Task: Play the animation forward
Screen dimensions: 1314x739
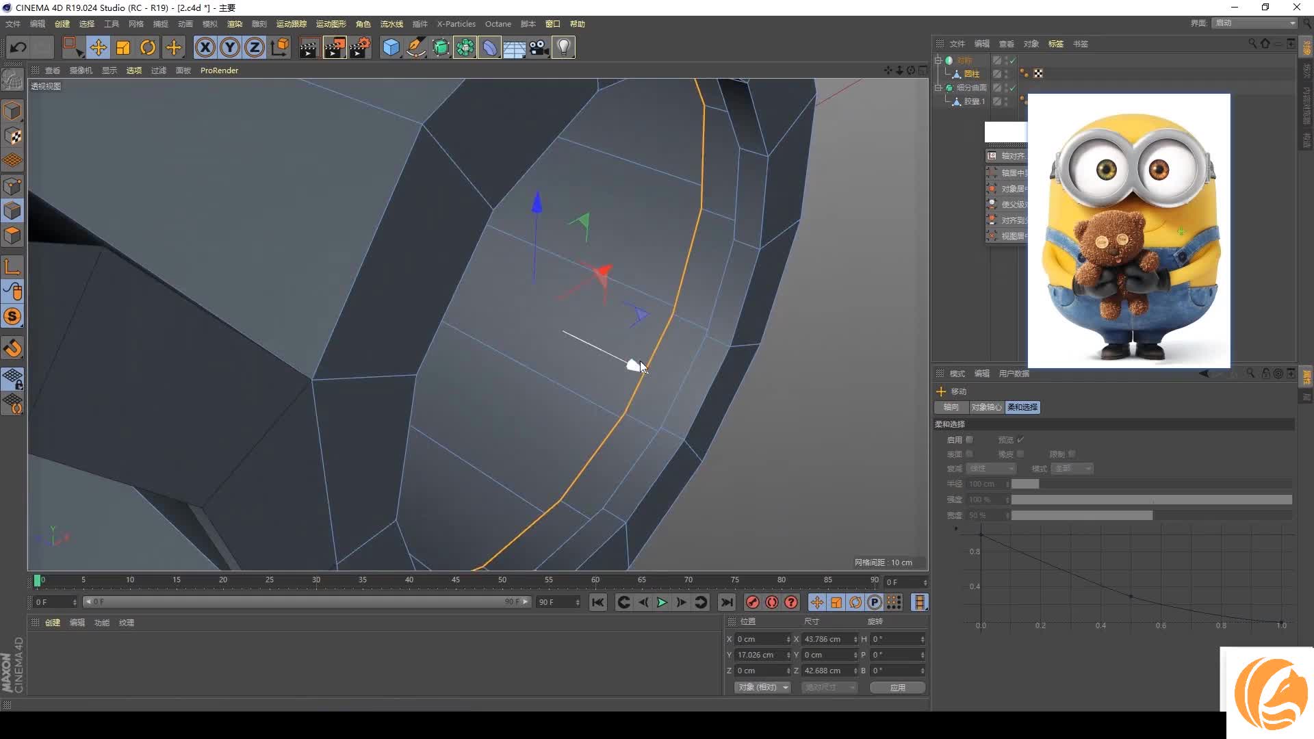Action: (662, 602)
